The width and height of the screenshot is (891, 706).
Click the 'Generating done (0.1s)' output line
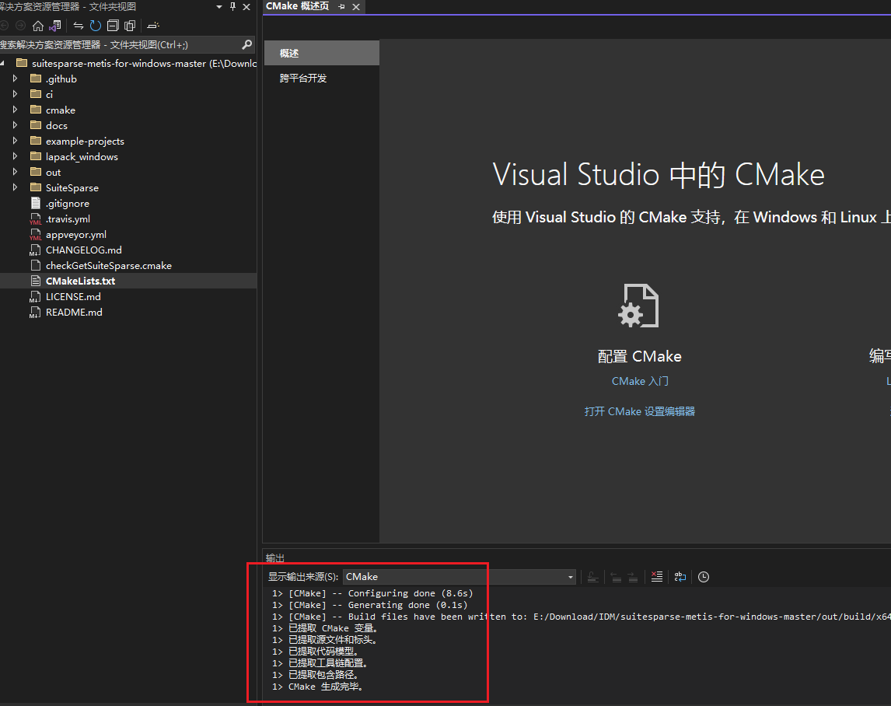[x=370, y=605]
